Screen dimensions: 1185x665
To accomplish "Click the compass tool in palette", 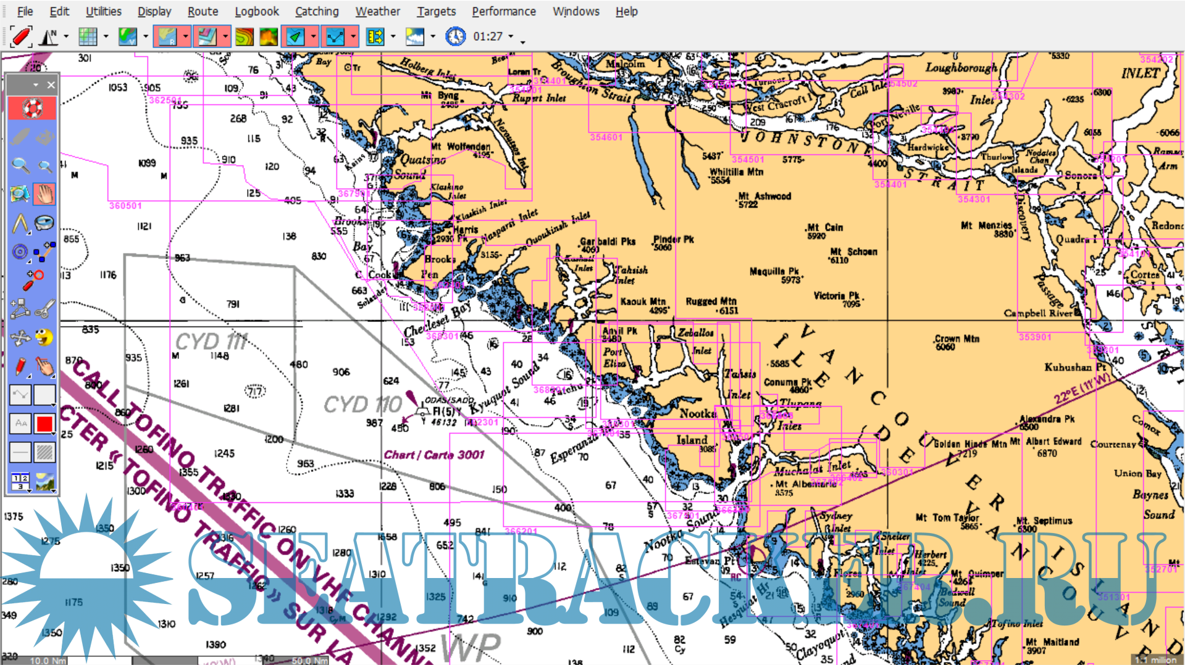I will 44,223.
